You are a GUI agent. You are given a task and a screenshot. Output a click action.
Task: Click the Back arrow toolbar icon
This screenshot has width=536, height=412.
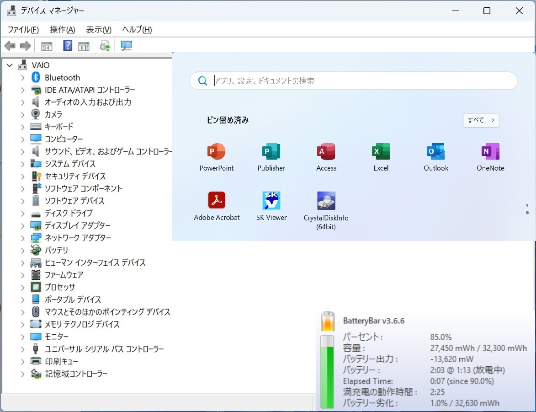tap(10, 46)
